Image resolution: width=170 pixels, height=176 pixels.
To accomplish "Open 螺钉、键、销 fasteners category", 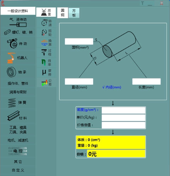I will pos(18,32).
